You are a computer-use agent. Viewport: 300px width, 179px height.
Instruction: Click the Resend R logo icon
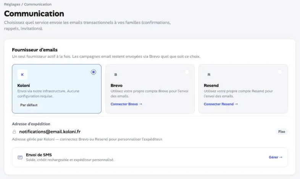(x=209, y=74)
